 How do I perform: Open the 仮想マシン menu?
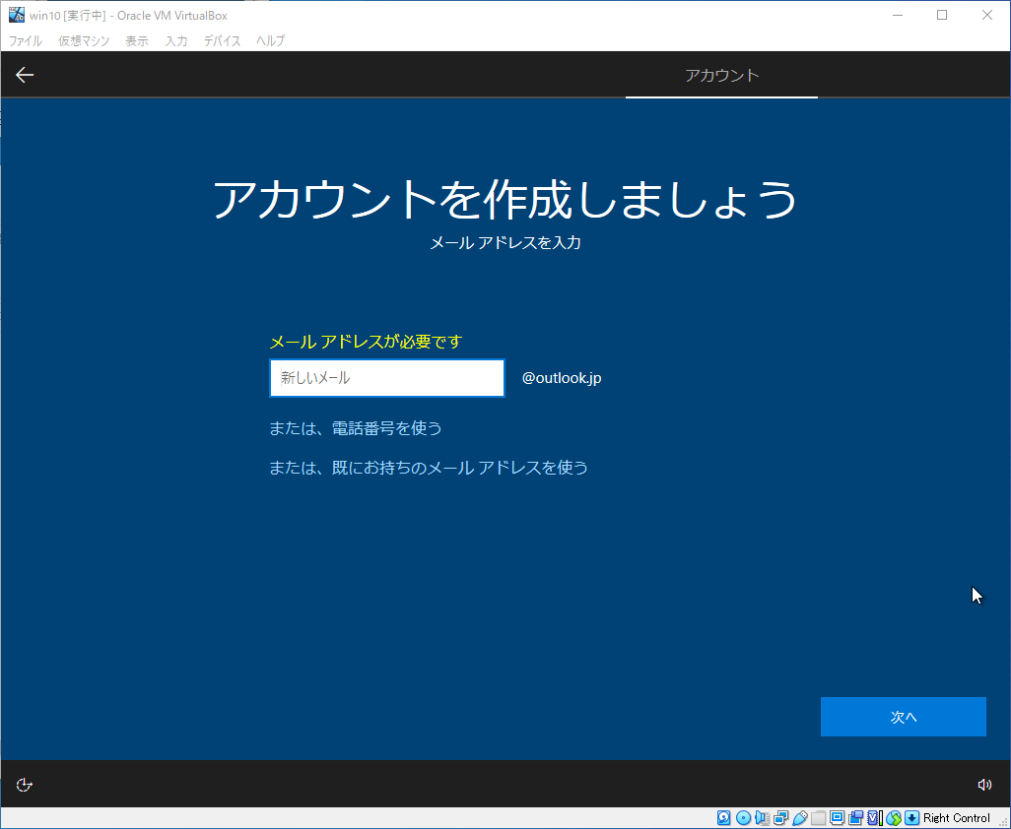84,40
